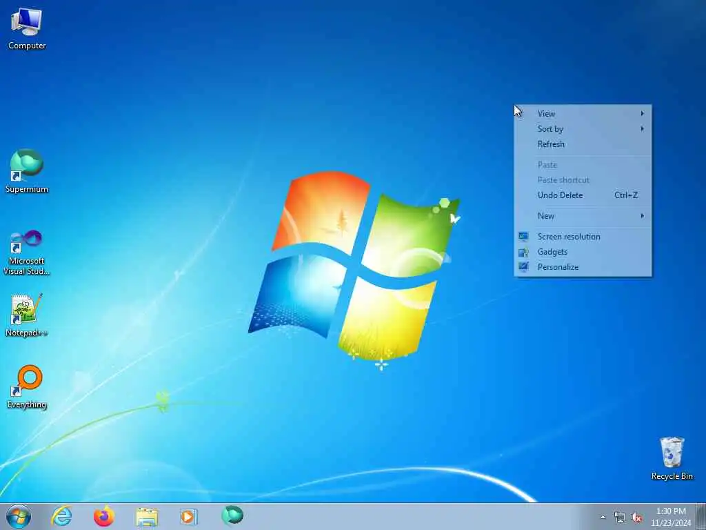Launch Firefox from the taskbar
The height and width of the screenshot is (530, 706).
(104, 516)
